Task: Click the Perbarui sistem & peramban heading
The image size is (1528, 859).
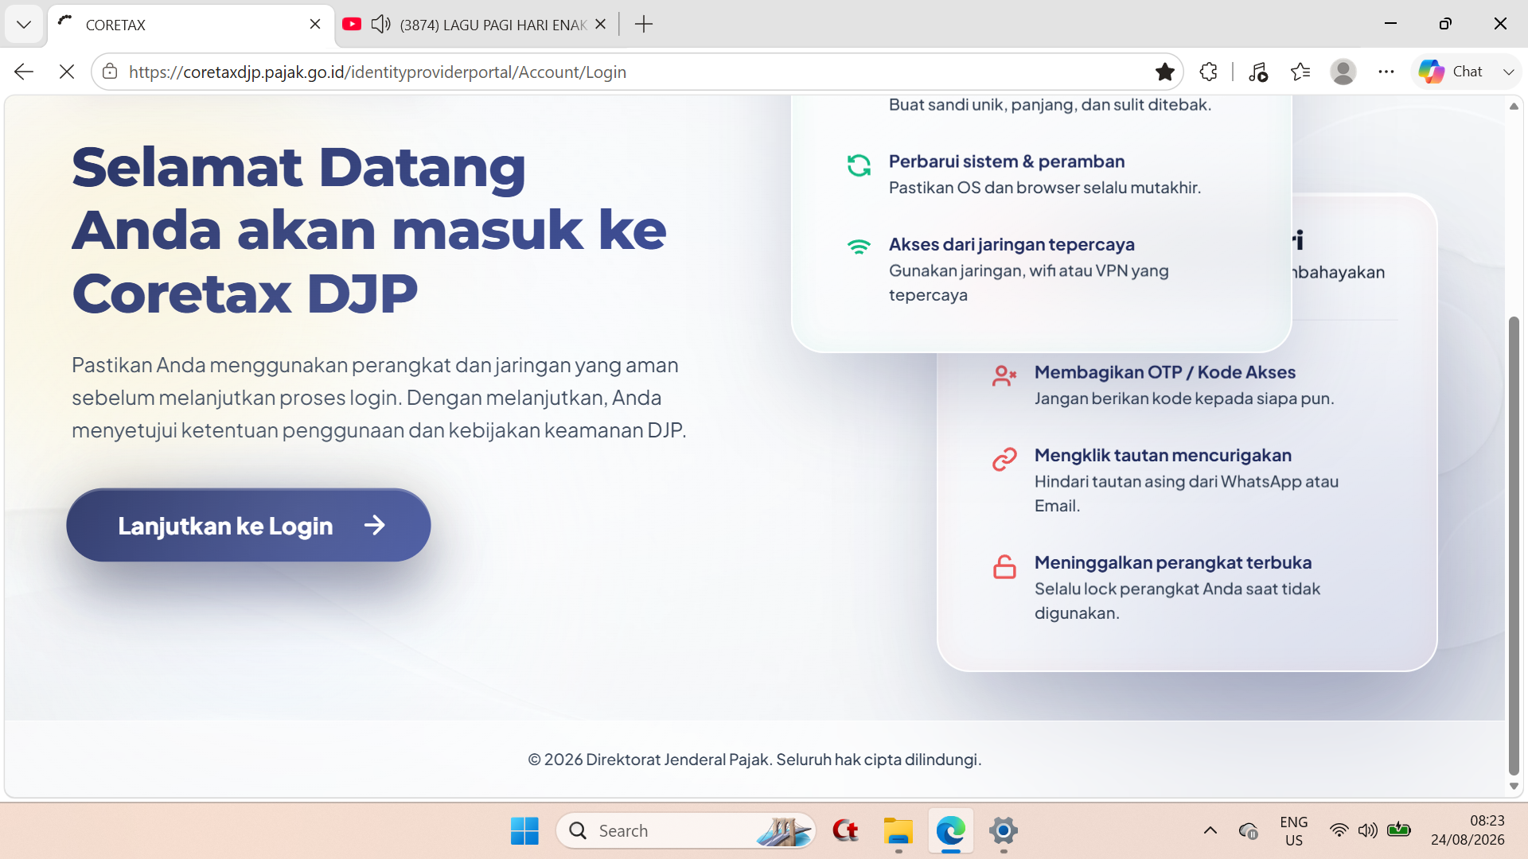Action: (1007, 161)
